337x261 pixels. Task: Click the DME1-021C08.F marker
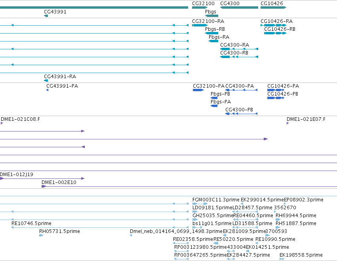[x=2, y=123]
